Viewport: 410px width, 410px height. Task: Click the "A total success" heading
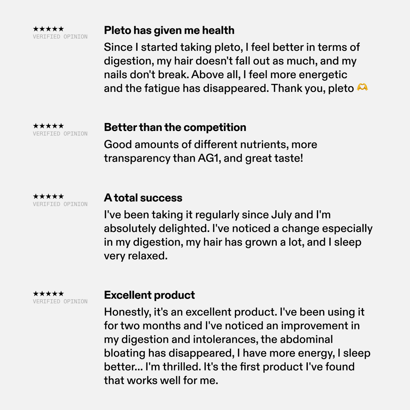tap(143, 198)
